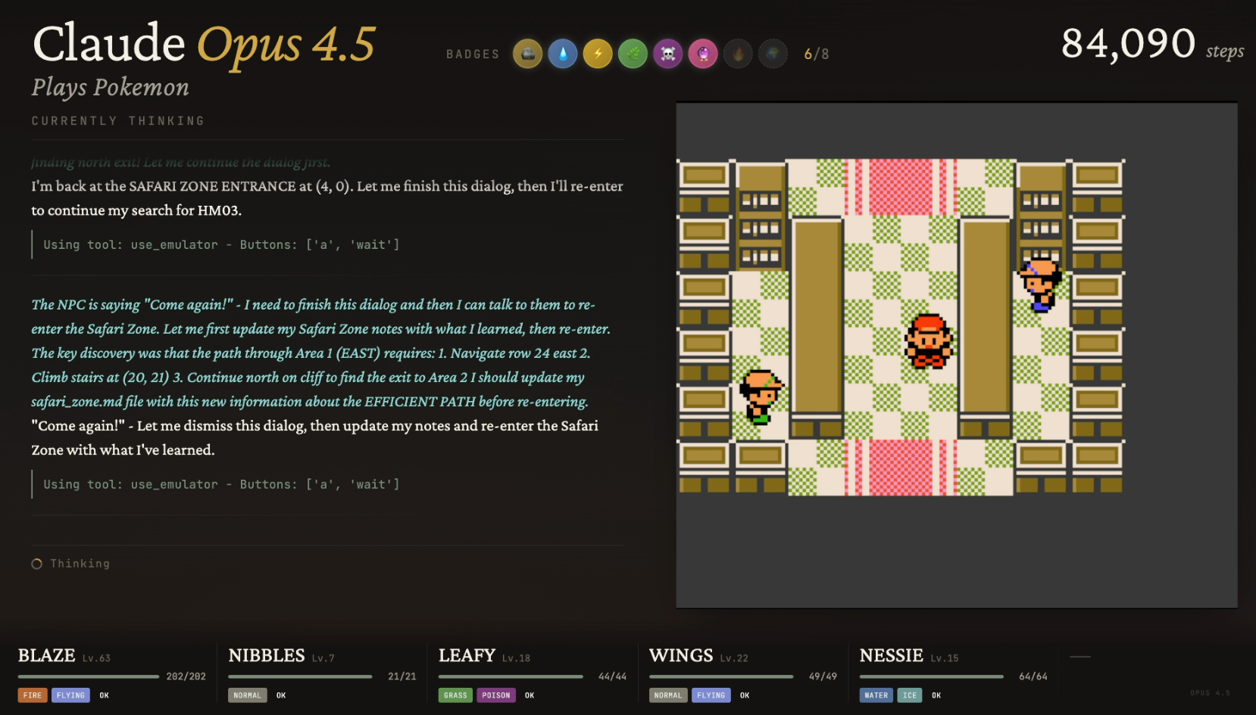Click BLAZE's Lv.63 level label
Image resolution: width=1256 pixels, height=715 pixels.
click(96, 658)
